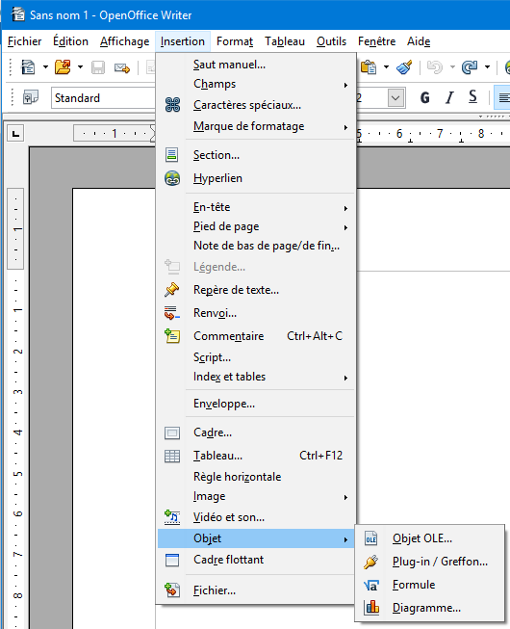
Task: Toggle underline with the S button
Action: (472, 97)
